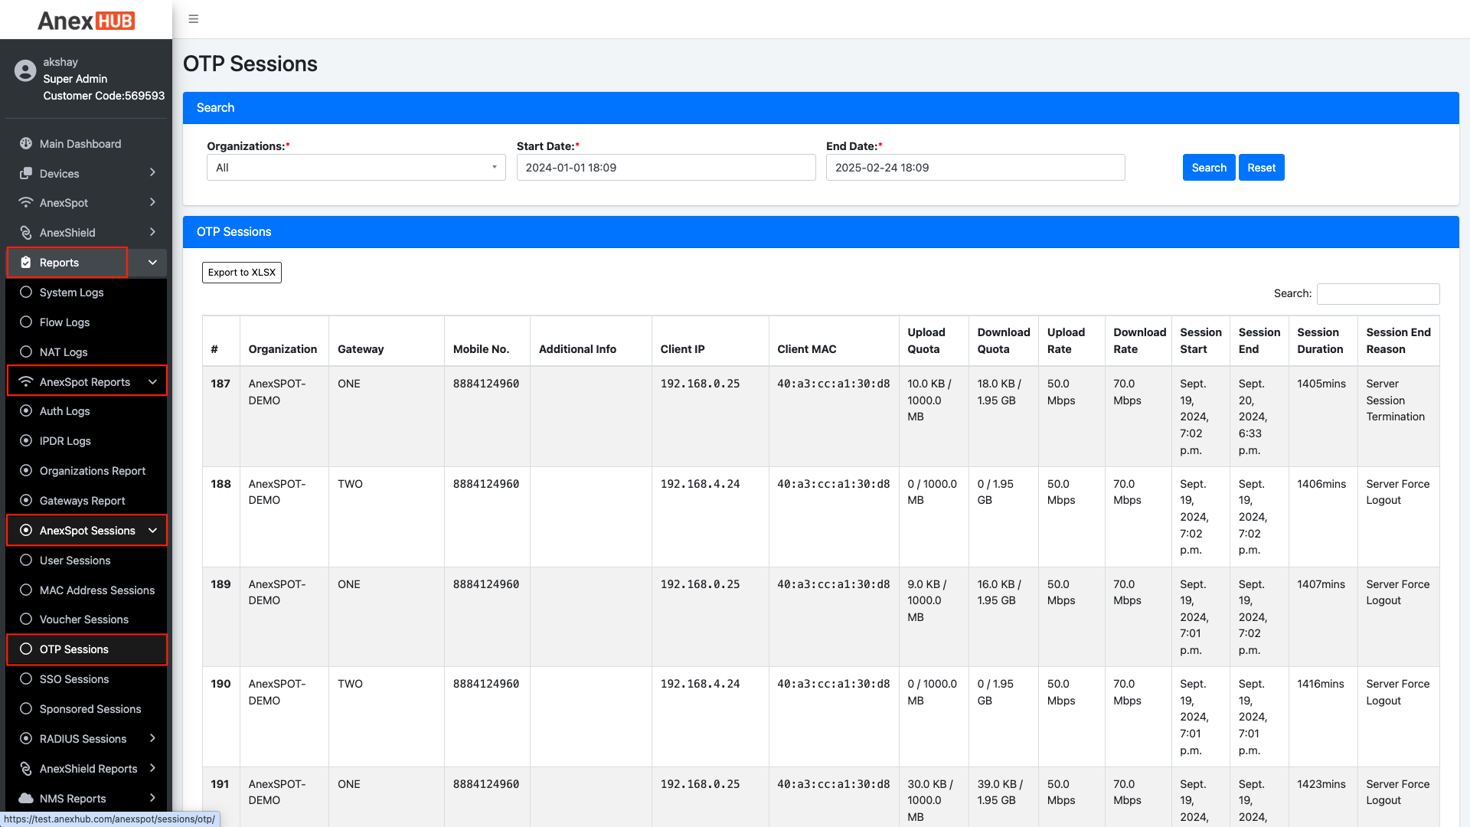Click Export to XLSX
The height and width of the screenshot is (827, 1470).
point(241,272)
